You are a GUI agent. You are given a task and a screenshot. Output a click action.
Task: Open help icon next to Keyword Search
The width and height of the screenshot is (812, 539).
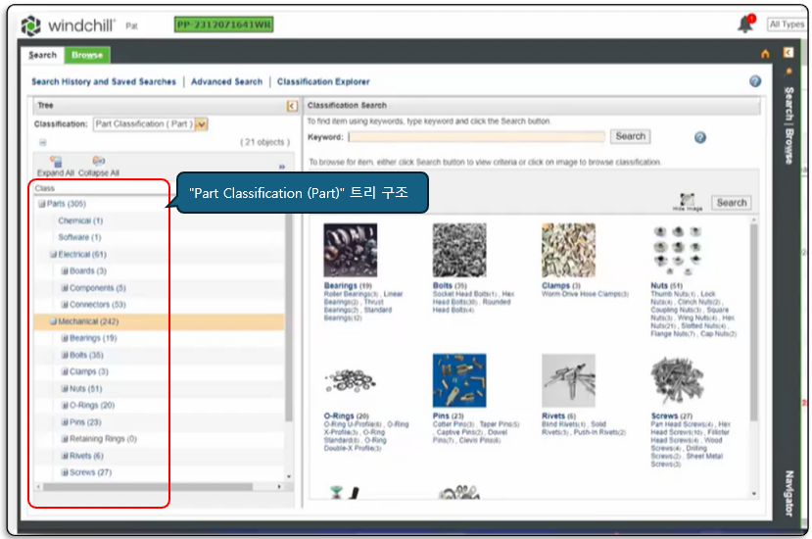[700, 137]
